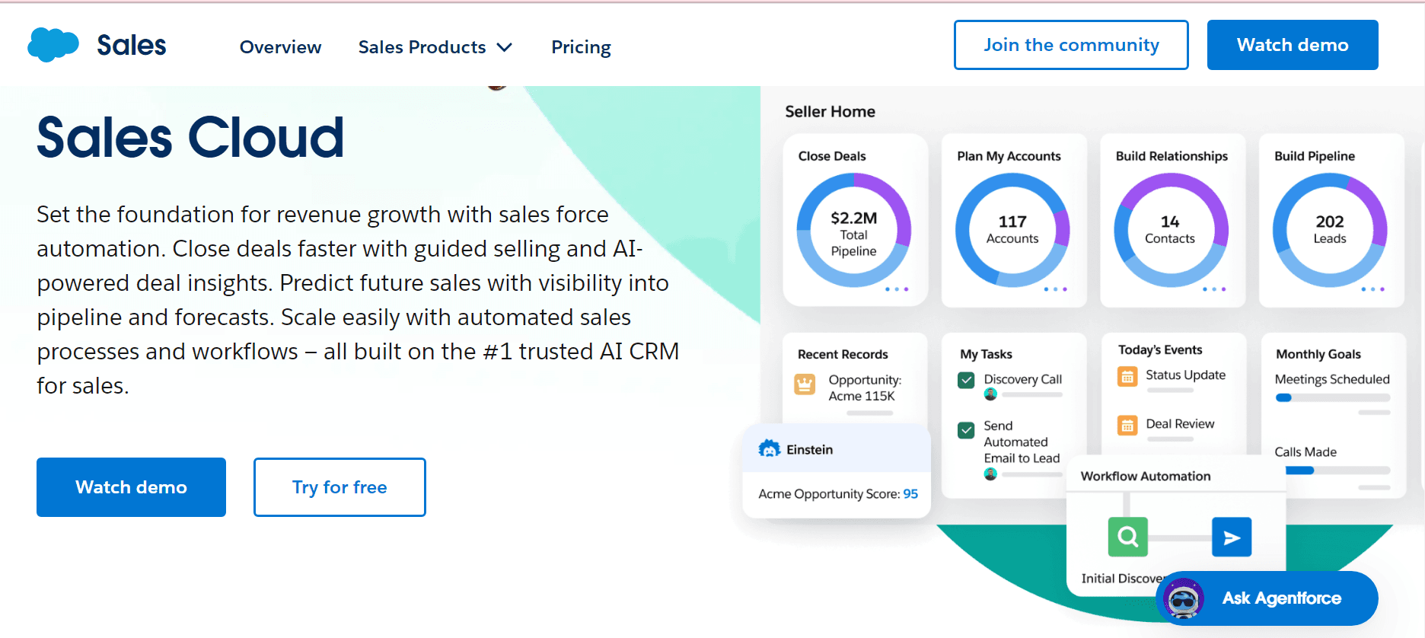The width and height of the screenshot is (1425, 638).
Task: Click Acme Opportunity Score: 95 text
Action: (x=838, y=494)
